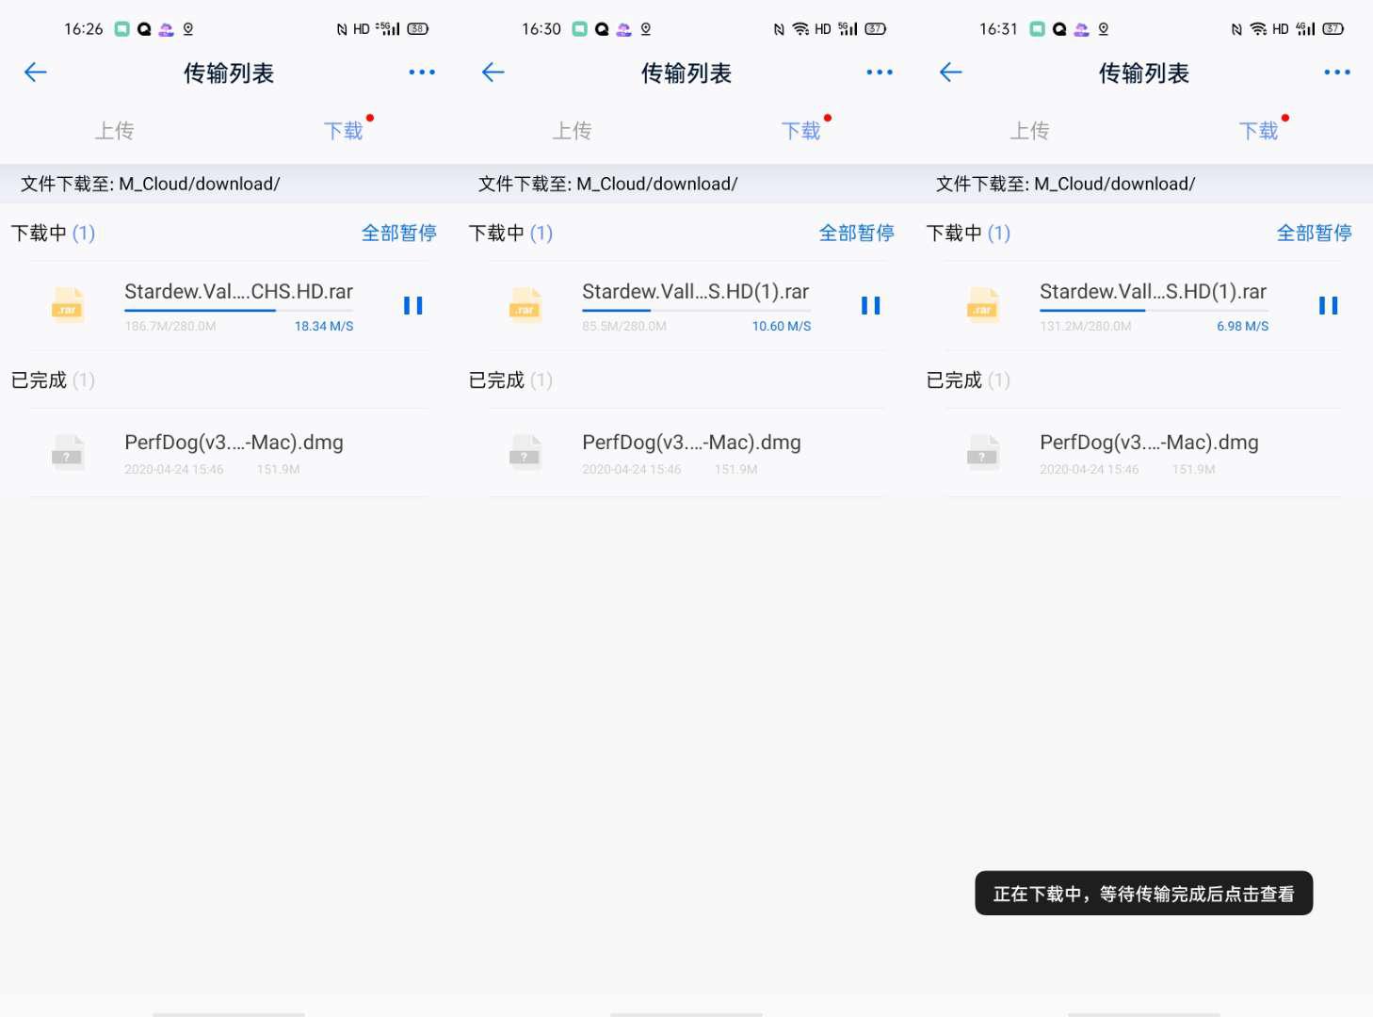Click rar file icon in 16:31 screen
The height and width of the screenshot is (1017, 1373).
[983, 305]
